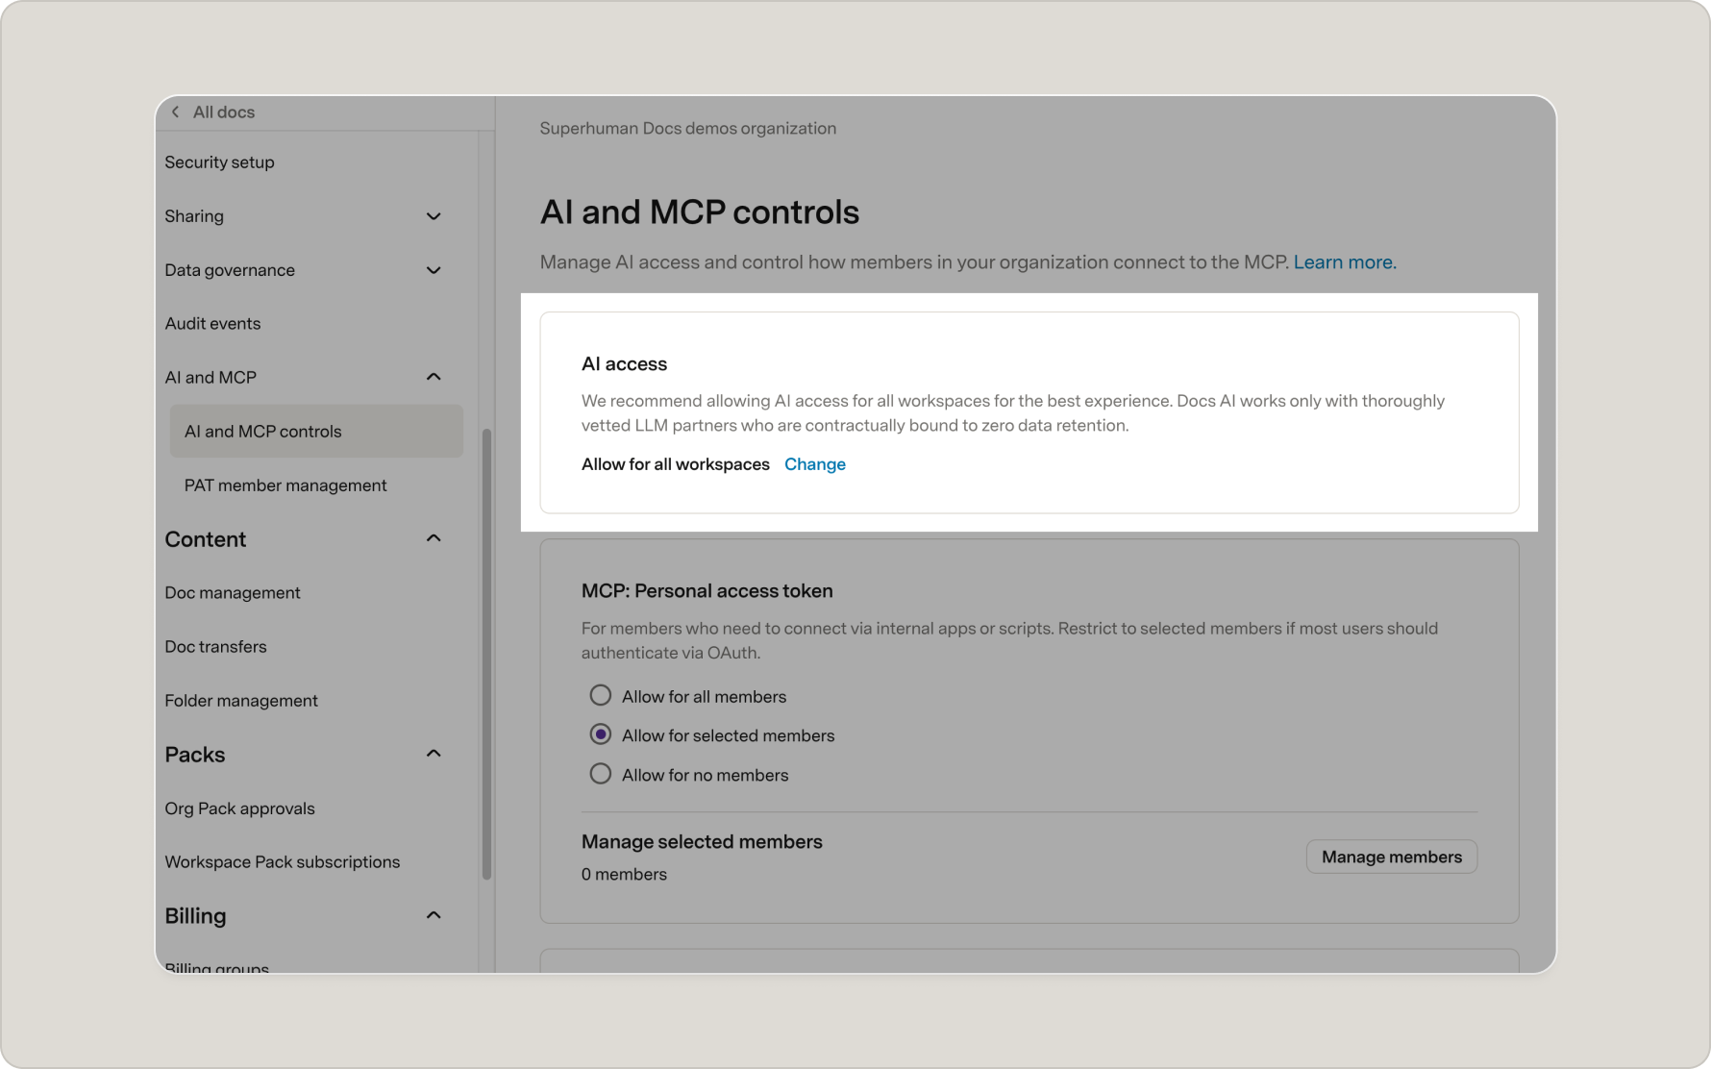
Task: Collapse the Content section chevron
Action: (434, 538)
